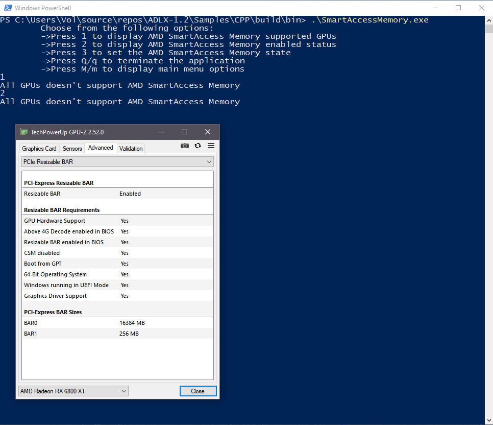Click the Resizable BAR Enabled value
Image resolution: width=493 pixels, height=425 pixels.
tap(130, 194)
